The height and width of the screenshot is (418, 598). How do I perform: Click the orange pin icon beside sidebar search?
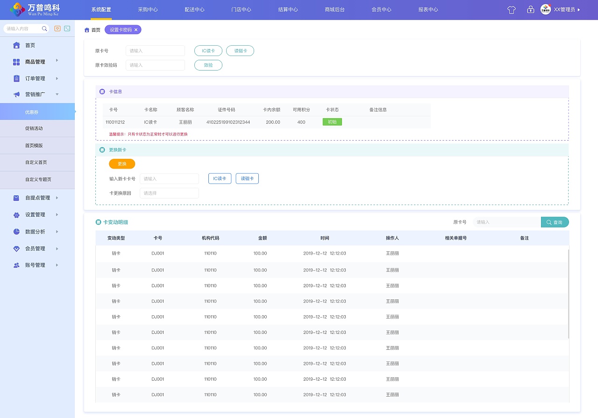tap(57, 28)
